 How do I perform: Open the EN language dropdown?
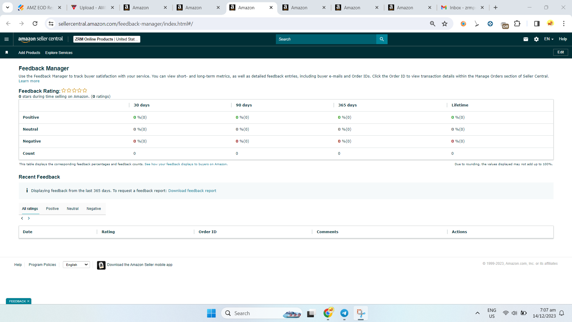click(549, 39)
